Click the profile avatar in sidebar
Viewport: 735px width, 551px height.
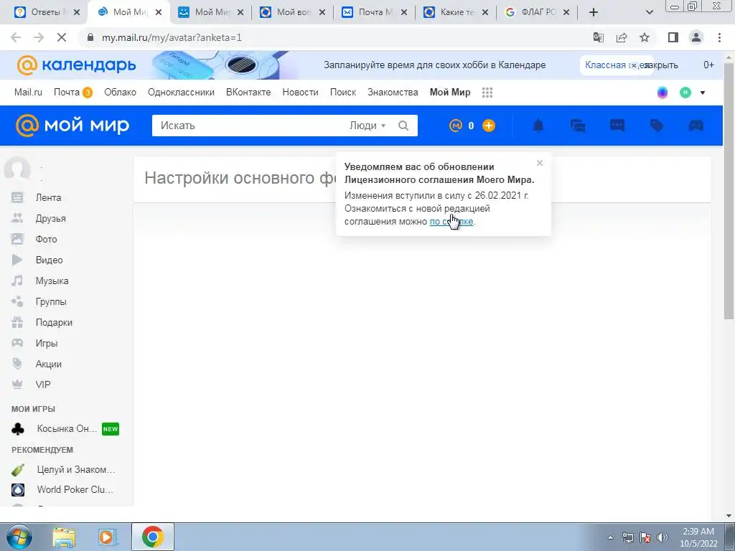click(17, 169)
